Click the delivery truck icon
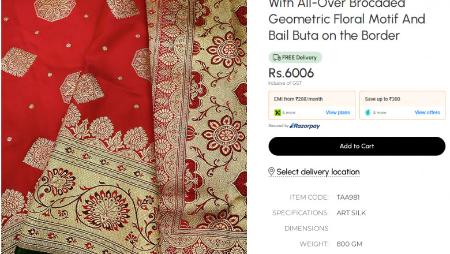This screenshot has height=254, width=450. [x=277, y=58]
